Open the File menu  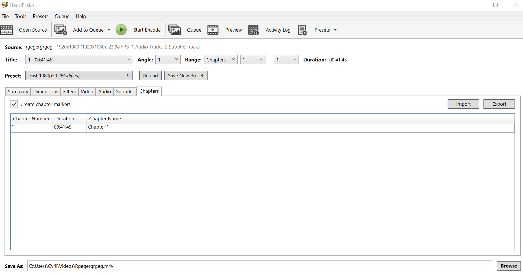[5, 16]
